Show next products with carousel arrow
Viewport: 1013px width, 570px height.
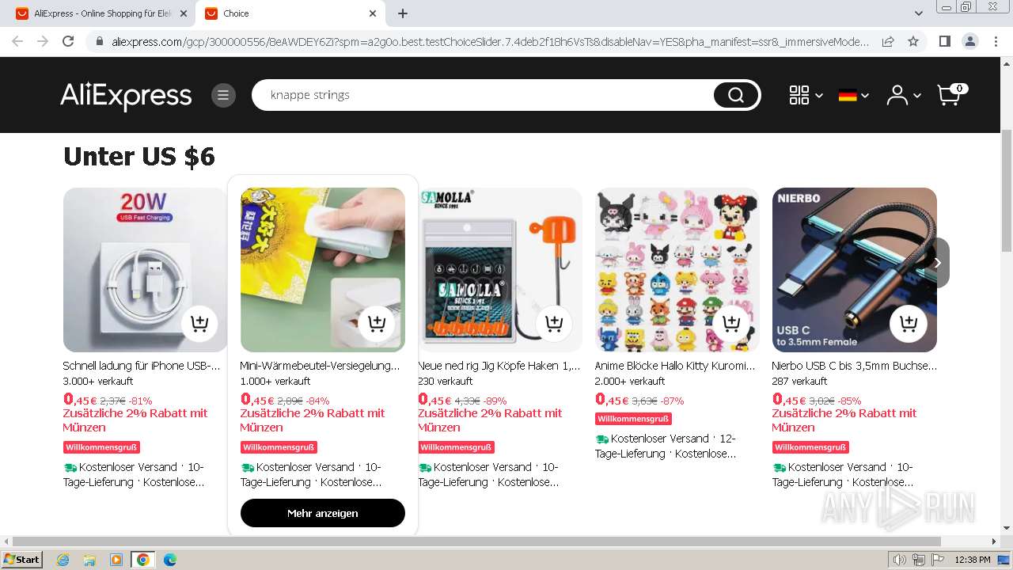(x=937, y=263)
